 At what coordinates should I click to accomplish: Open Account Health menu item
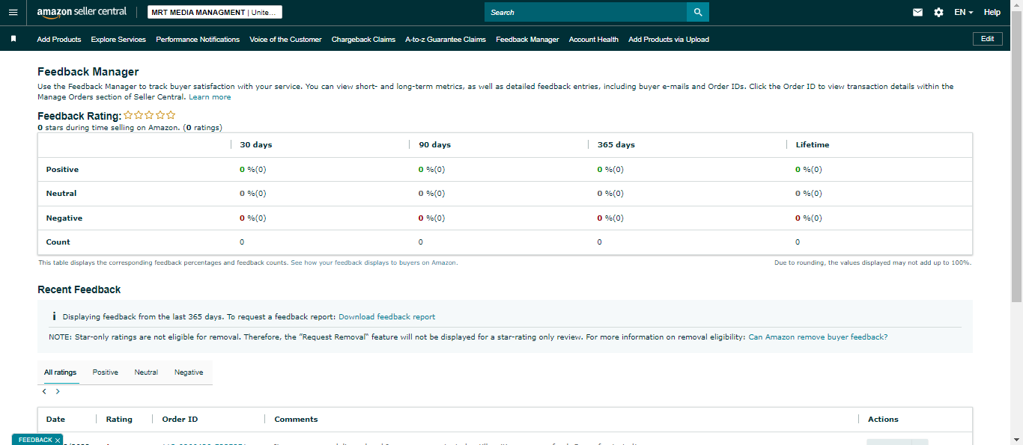coord(594,40)
